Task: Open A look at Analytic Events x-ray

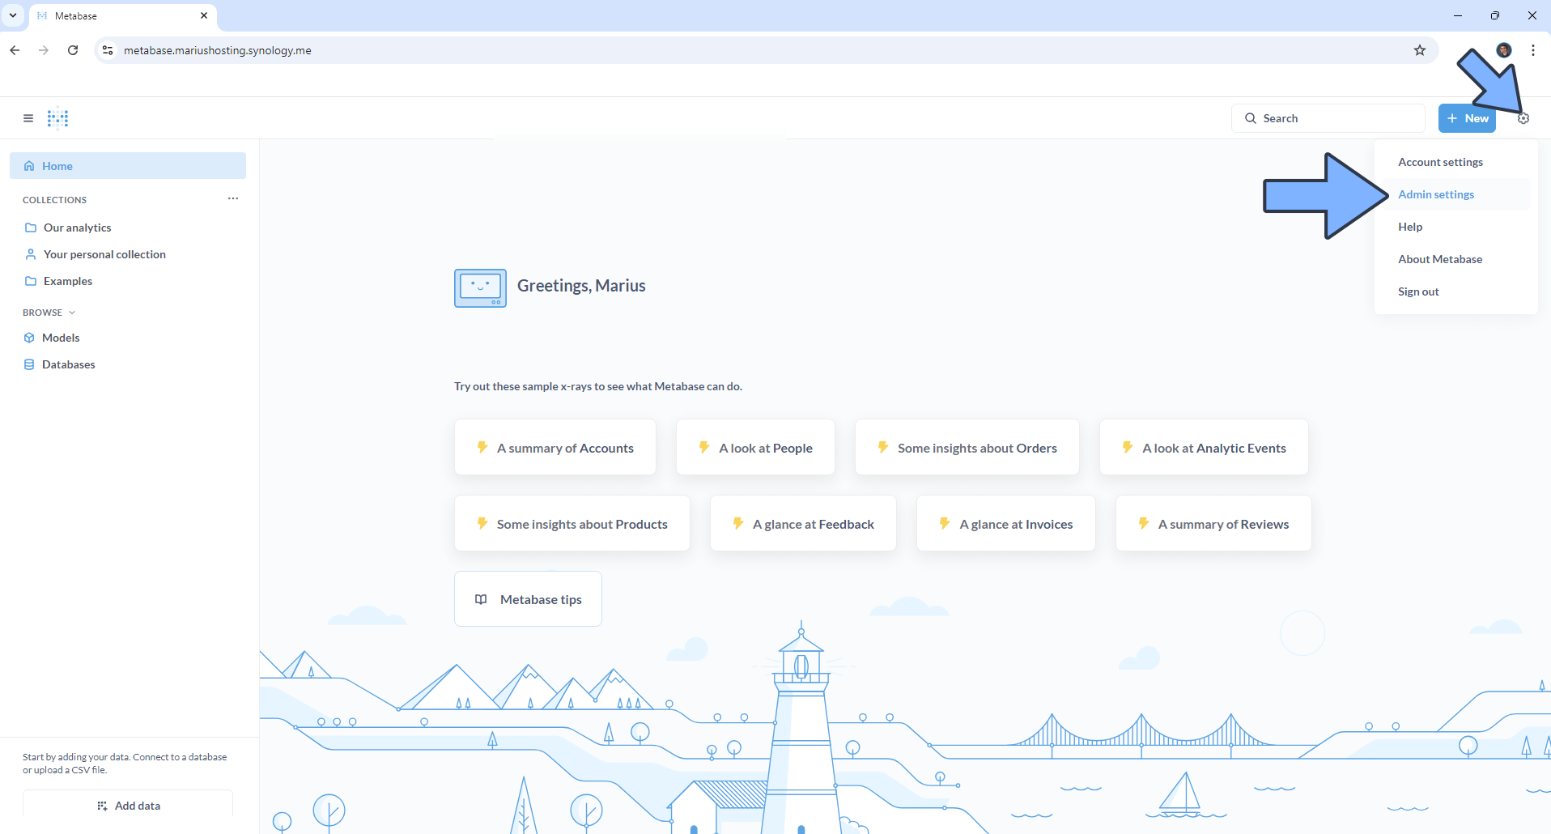Action: [1204, 447]
